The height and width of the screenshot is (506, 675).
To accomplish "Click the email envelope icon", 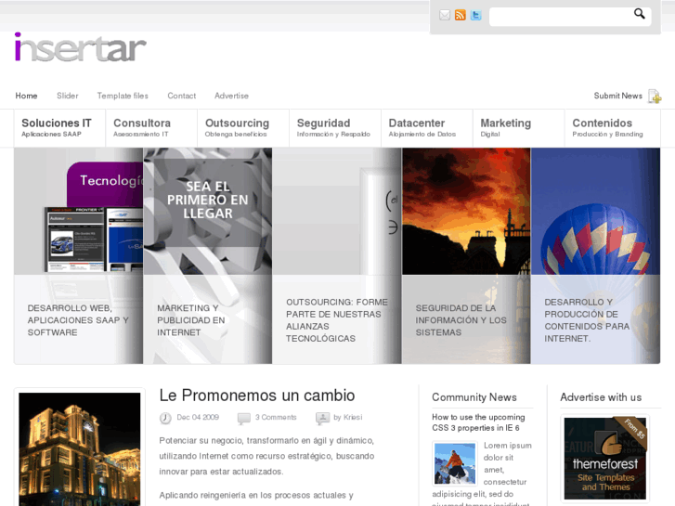I will coord(445,16).
